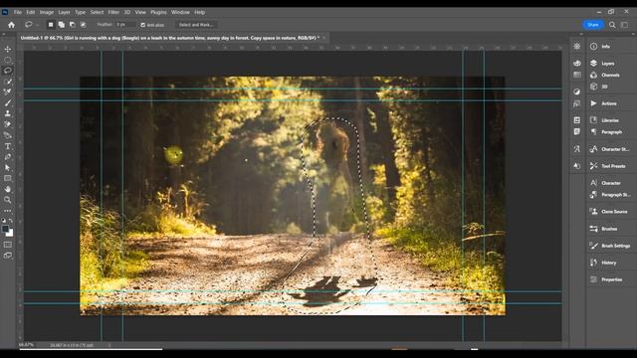Open the Paragraph panel

pyautogui.click(x=611, y=132)
